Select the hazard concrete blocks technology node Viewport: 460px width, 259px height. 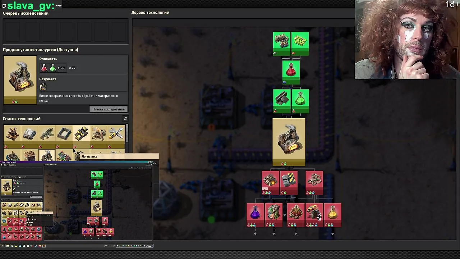coord(289,183)
